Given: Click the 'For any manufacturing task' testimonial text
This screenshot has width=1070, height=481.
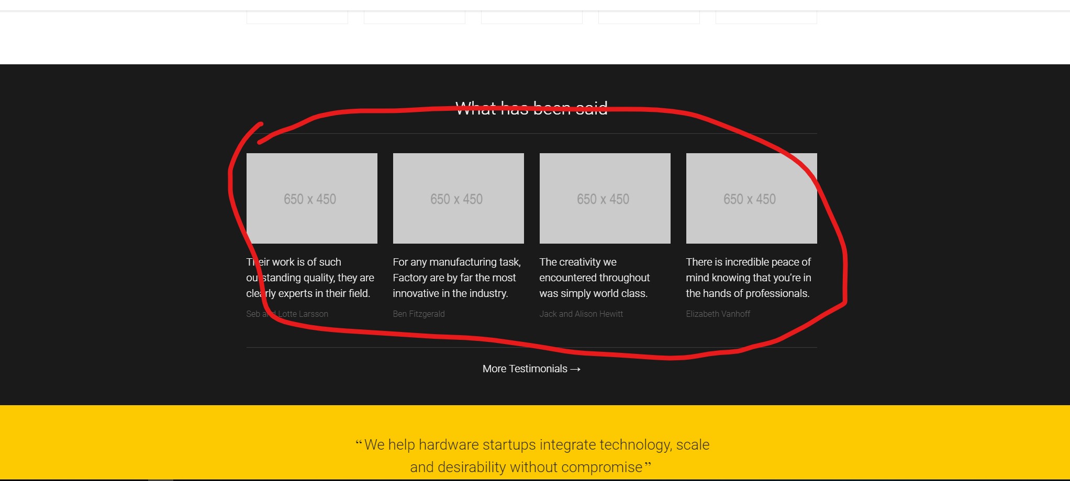Looking at the screenshot, I should [456, 278].
